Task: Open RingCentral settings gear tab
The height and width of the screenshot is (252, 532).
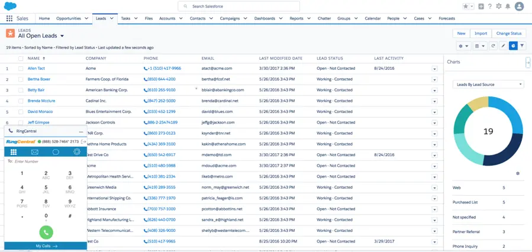Action: (76, 152)
